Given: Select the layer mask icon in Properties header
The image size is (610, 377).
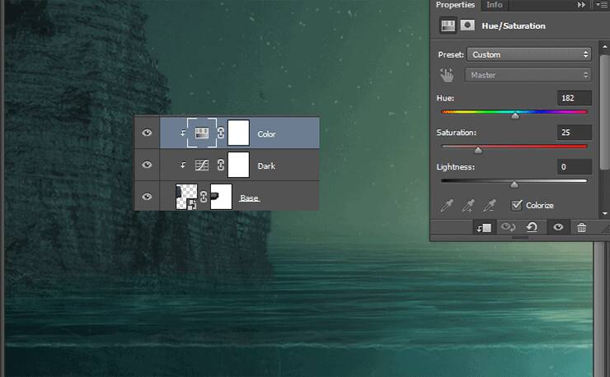Looking at the screenshot, I should 467,26.
